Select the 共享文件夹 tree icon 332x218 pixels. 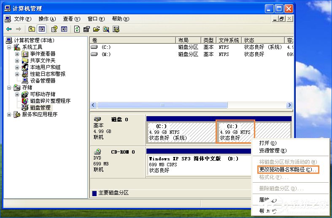click(x=25, y=61)
